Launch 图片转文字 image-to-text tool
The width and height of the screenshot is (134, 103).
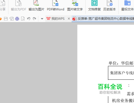[75, 6]
